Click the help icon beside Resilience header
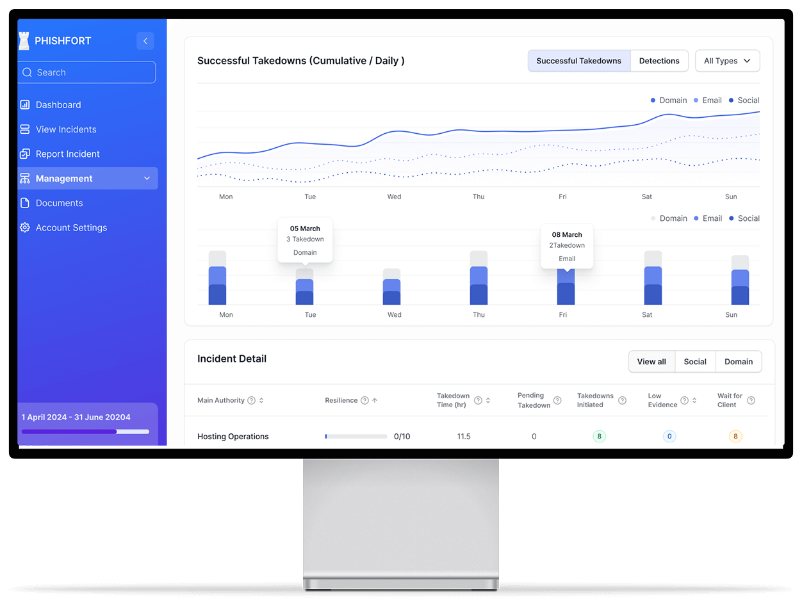The width and height of the screenshot is (802, 605). 366,400
